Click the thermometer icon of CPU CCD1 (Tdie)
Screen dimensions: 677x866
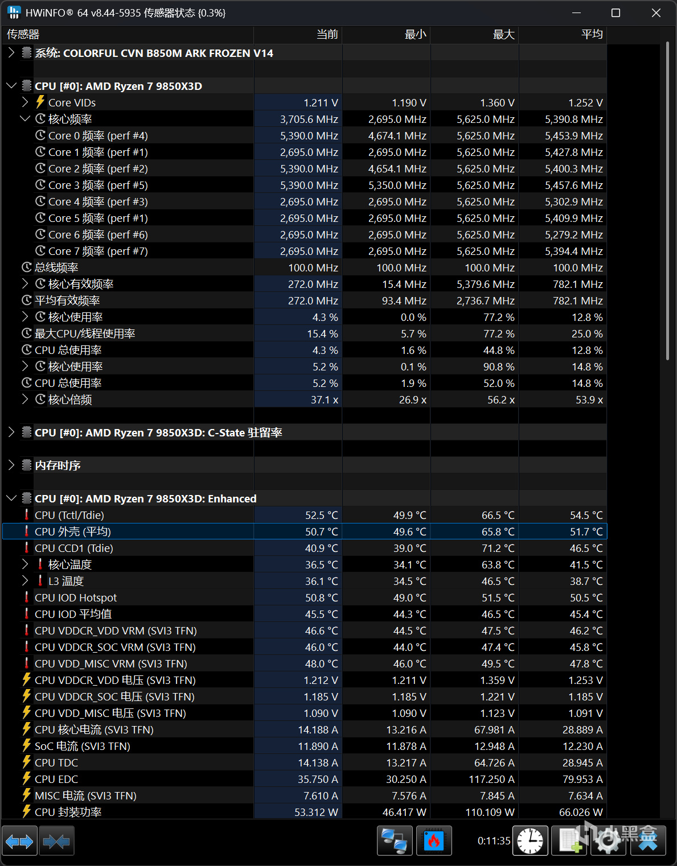pos(27,548)
